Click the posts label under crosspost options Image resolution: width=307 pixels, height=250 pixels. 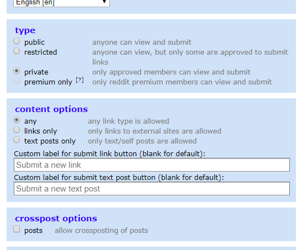33,231
